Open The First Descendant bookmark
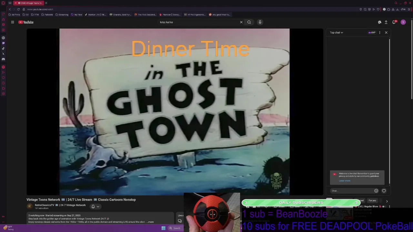 pos(145,15)
